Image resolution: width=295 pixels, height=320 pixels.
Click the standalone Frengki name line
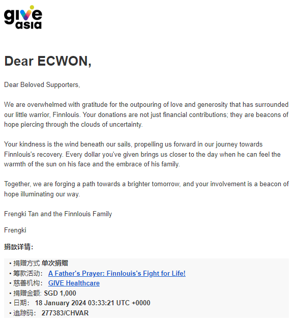pyautogui.click(x=15, y=230)
